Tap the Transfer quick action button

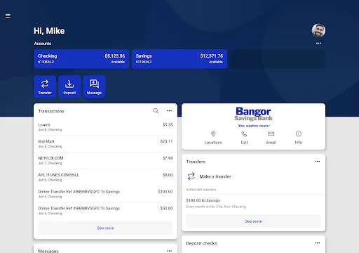point(45,86)
